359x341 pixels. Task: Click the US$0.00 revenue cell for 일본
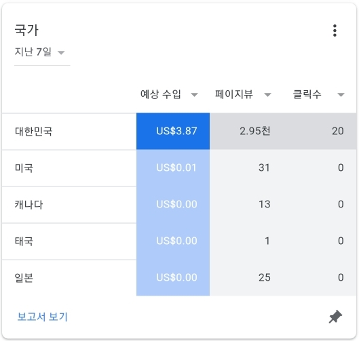(173, 278)
